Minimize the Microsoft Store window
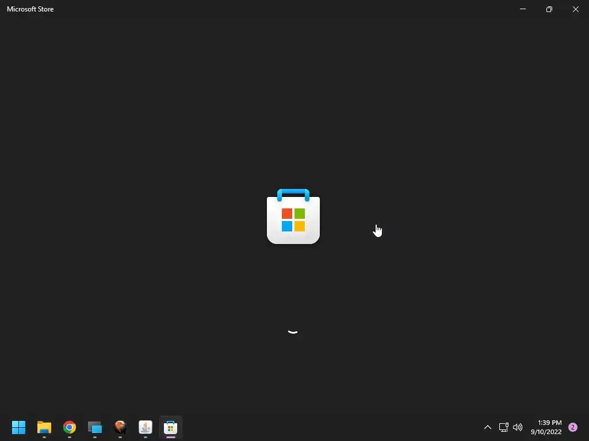Image resolution: width=589 pixels, height=441 pixels. [x=522, y=9]
